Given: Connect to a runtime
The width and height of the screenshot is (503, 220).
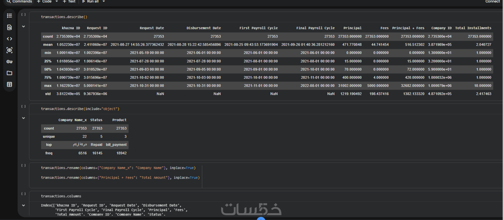Looking at the screenshot, I should point(493,1).
